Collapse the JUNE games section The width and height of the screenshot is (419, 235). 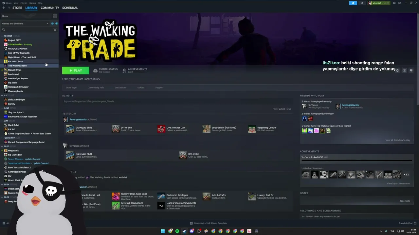pyautogui.click(x=2, y=108)
